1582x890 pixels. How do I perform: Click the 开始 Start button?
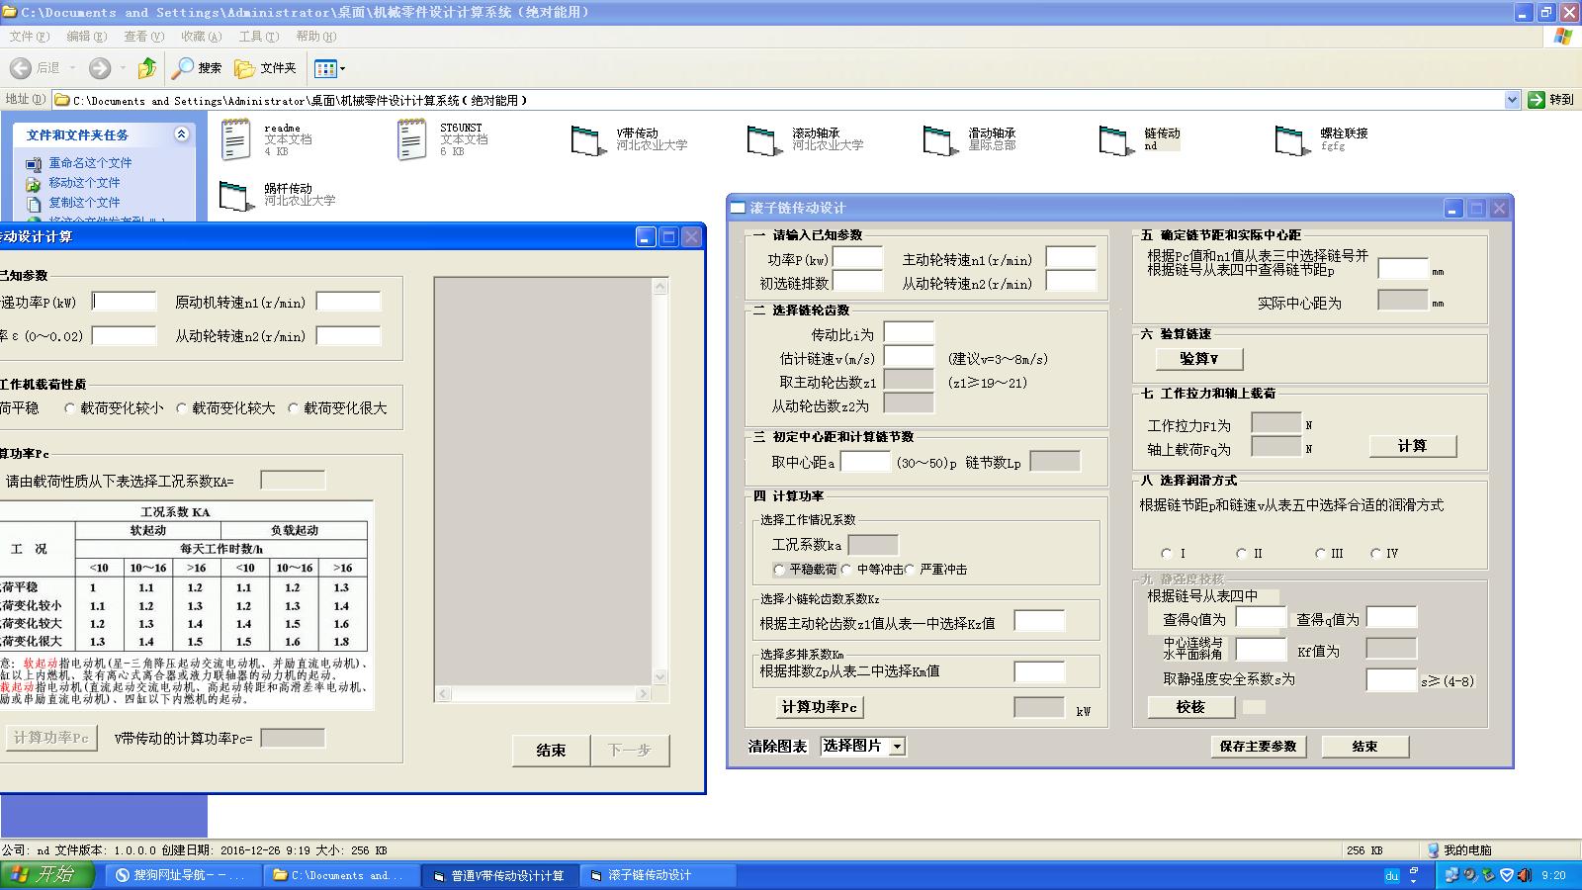[47, 875]
